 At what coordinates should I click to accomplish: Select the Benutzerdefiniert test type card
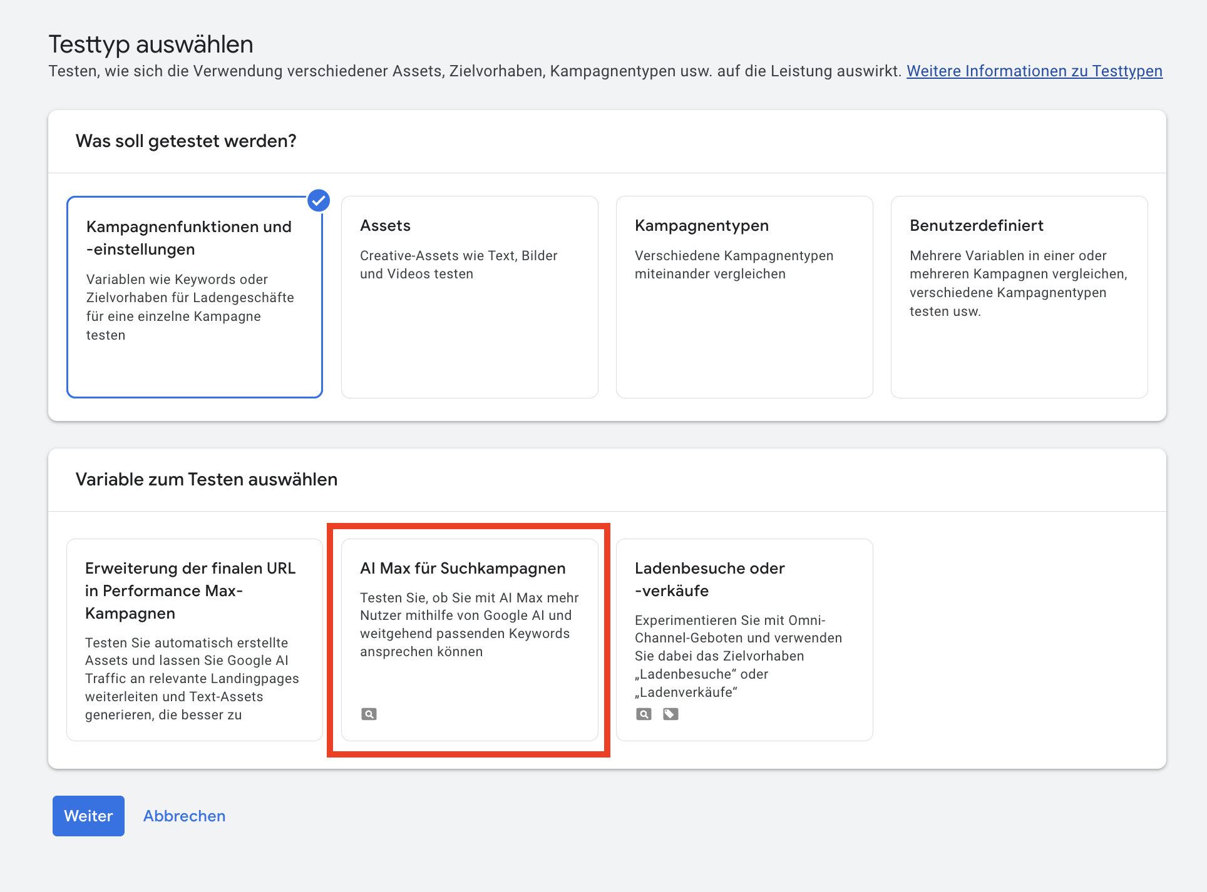click(x=1019, y=297)
